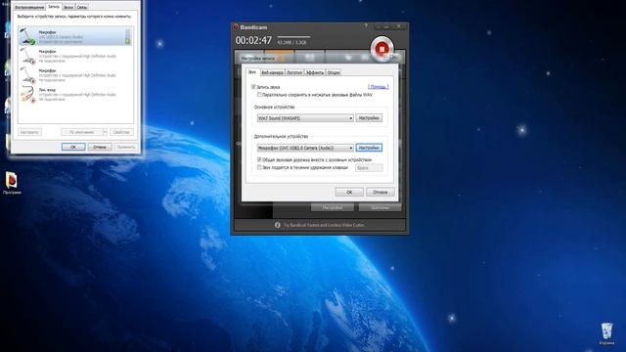Expand the По умолчанию dropdown arrow in Sound window
Viewport: 626px width, 352px height.
(x=105, y=132)
